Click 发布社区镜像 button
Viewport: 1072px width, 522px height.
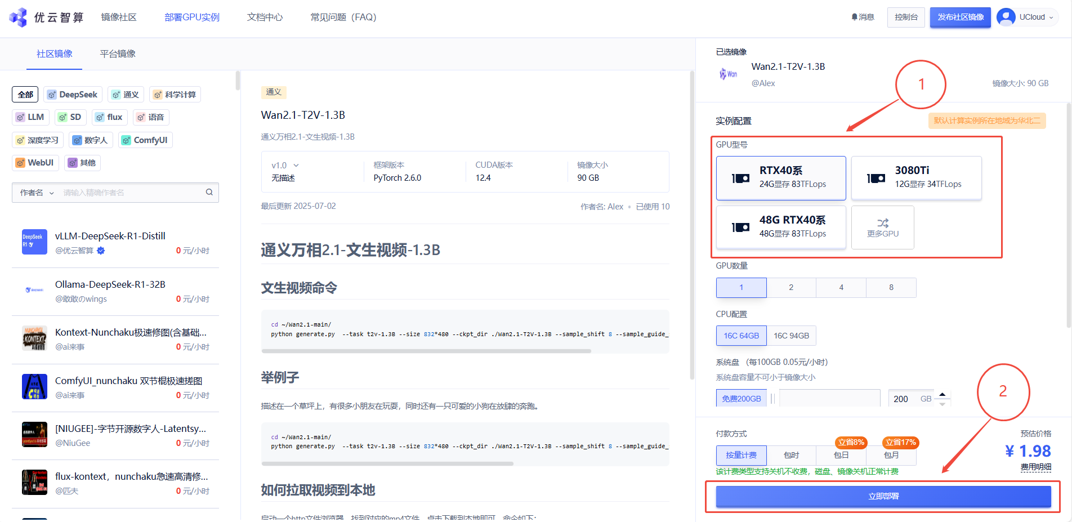(x=961, y=17)
